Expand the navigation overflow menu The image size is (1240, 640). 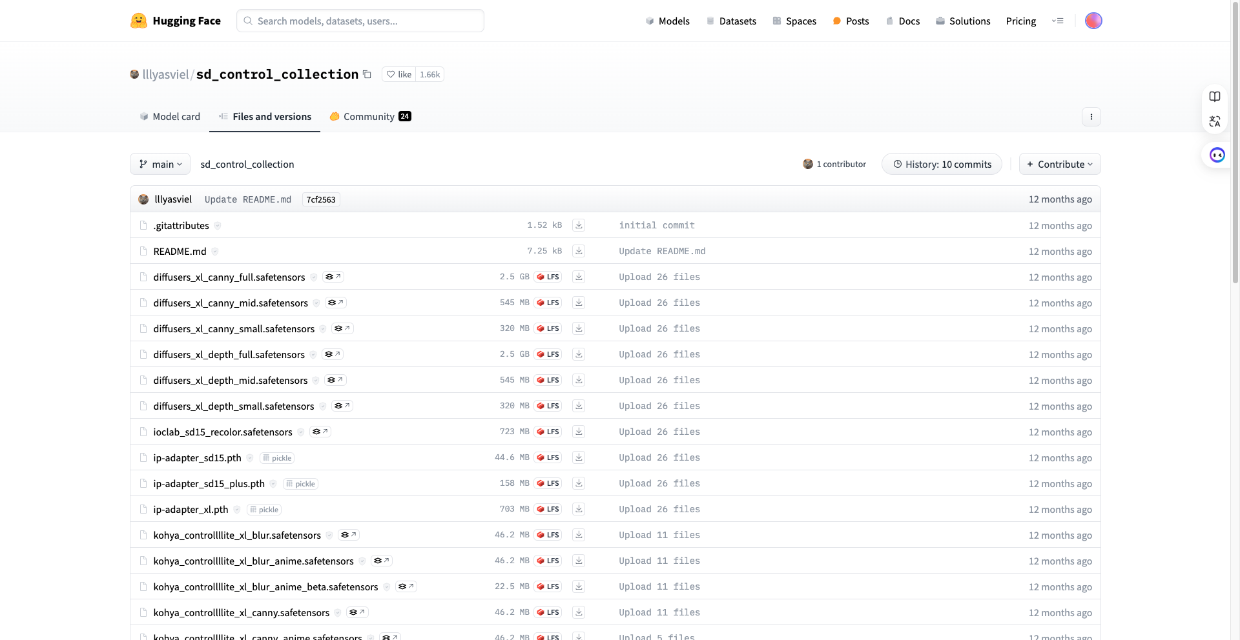point(1058,21)
